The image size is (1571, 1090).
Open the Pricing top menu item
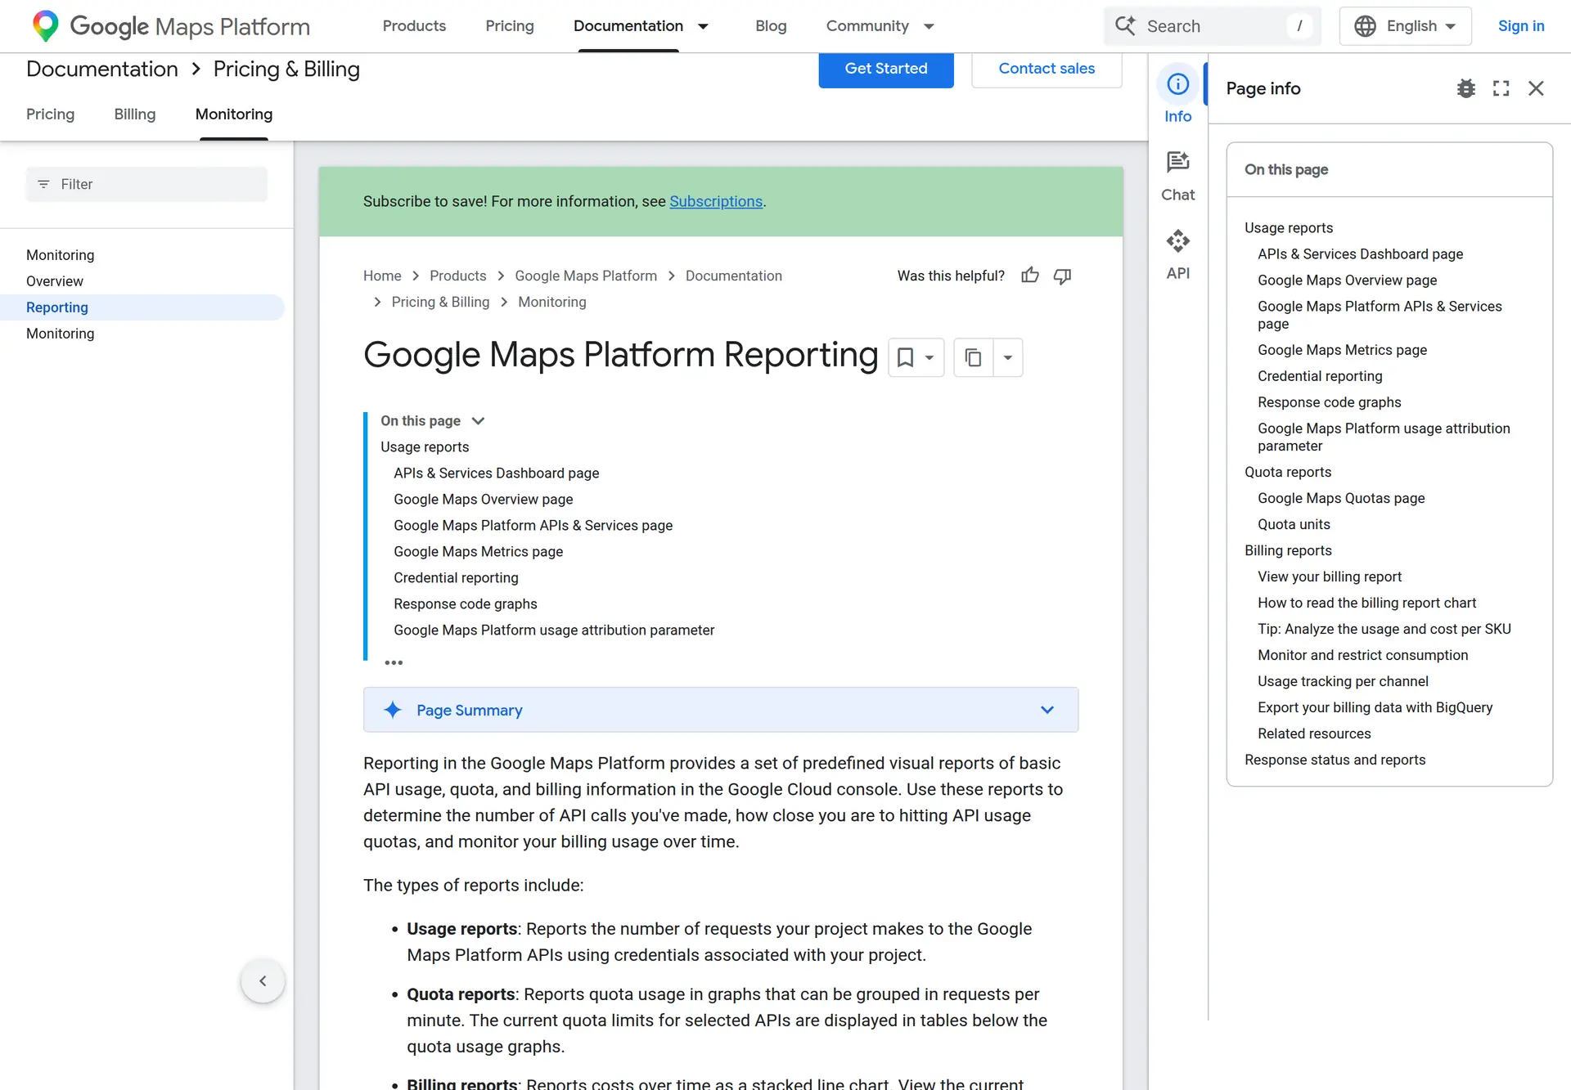509,26
